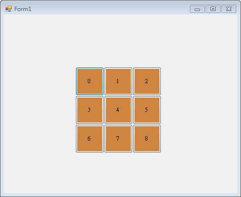This screenshot has height=197, width=241.
Task: Click the first tile of the middle row
Action: pos(90,110)
